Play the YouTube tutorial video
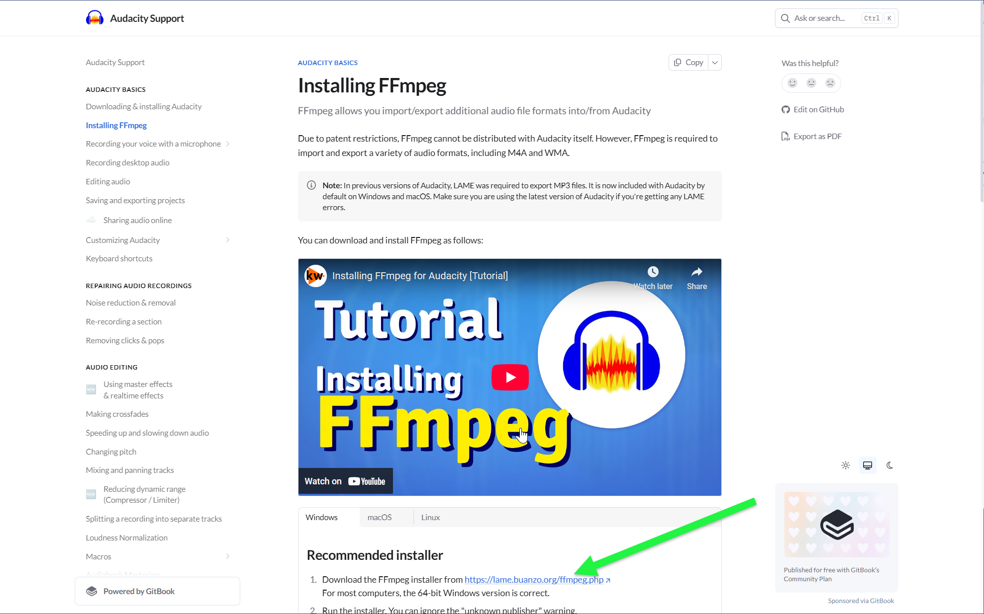 pos(510,378)
